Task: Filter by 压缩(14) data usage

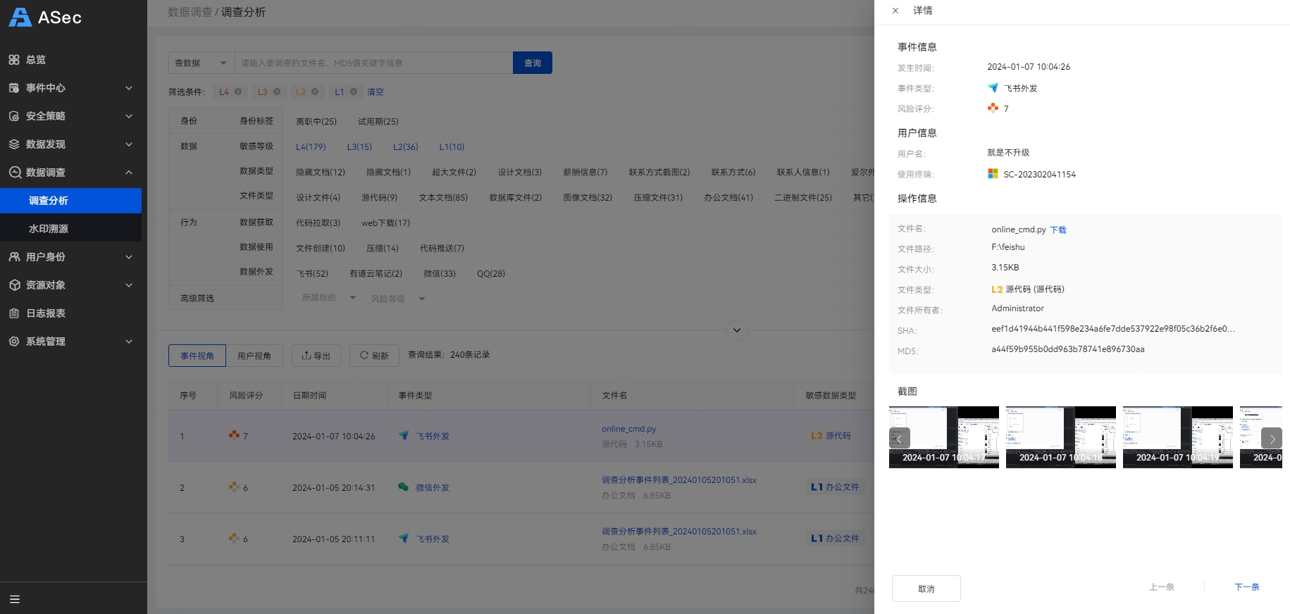Action: tap(383, 248)
